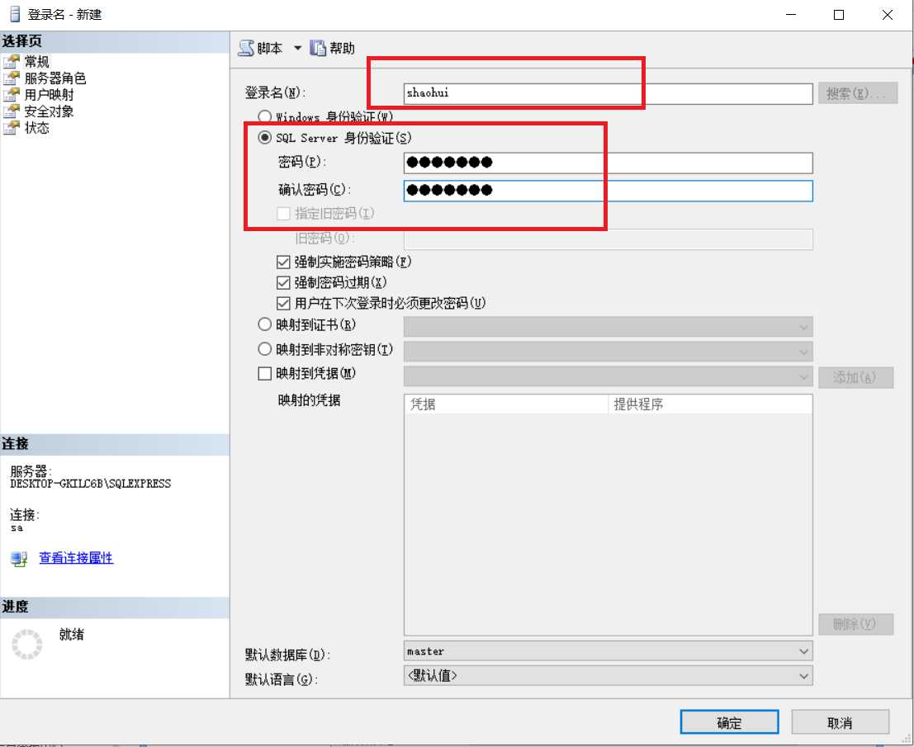Image resolution: width=914 pixels, height=747 pixels.
Task: Click the progress spinner indicator
Action: click(26, 644)
